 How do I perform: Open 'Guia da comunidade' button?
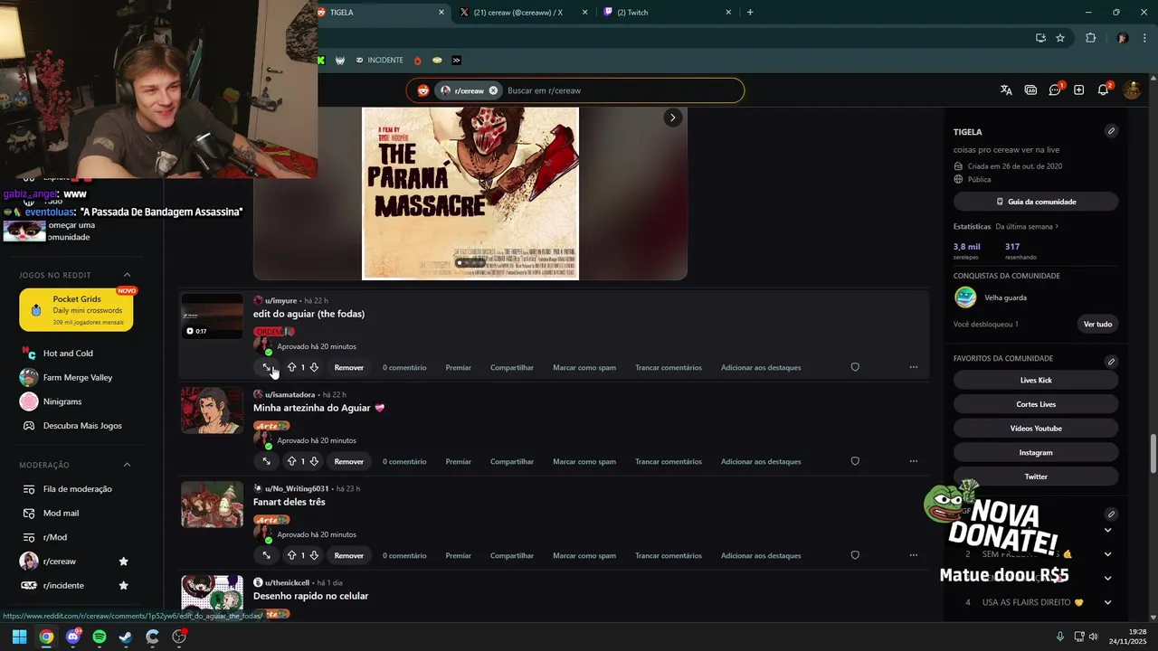[1036, 202]
